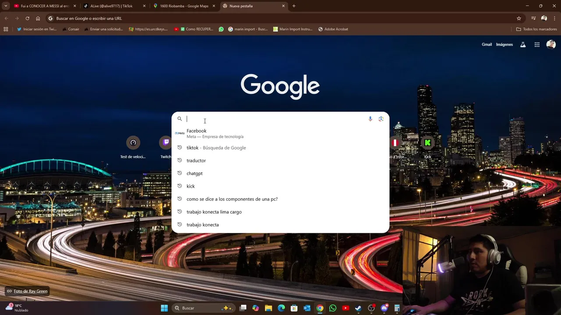Screen dimensions: 561x315
Task: Open the Google account avatar
Action: (551, 45)
